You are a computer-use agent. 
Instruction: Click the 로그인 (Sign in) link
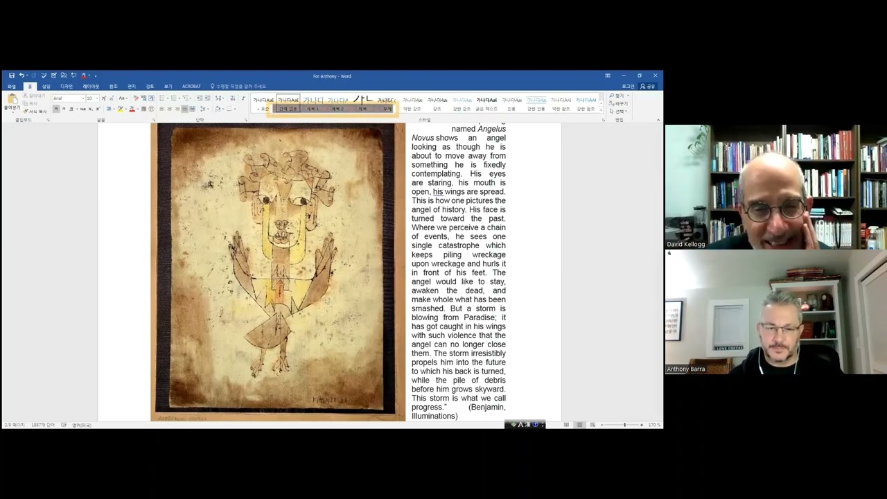(628, 87)
